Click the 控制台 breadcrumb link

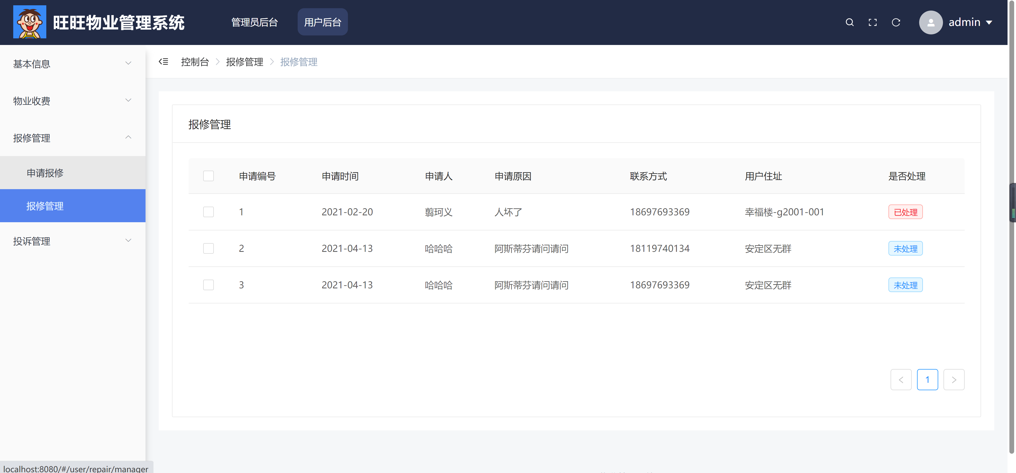tap(195, 62)
